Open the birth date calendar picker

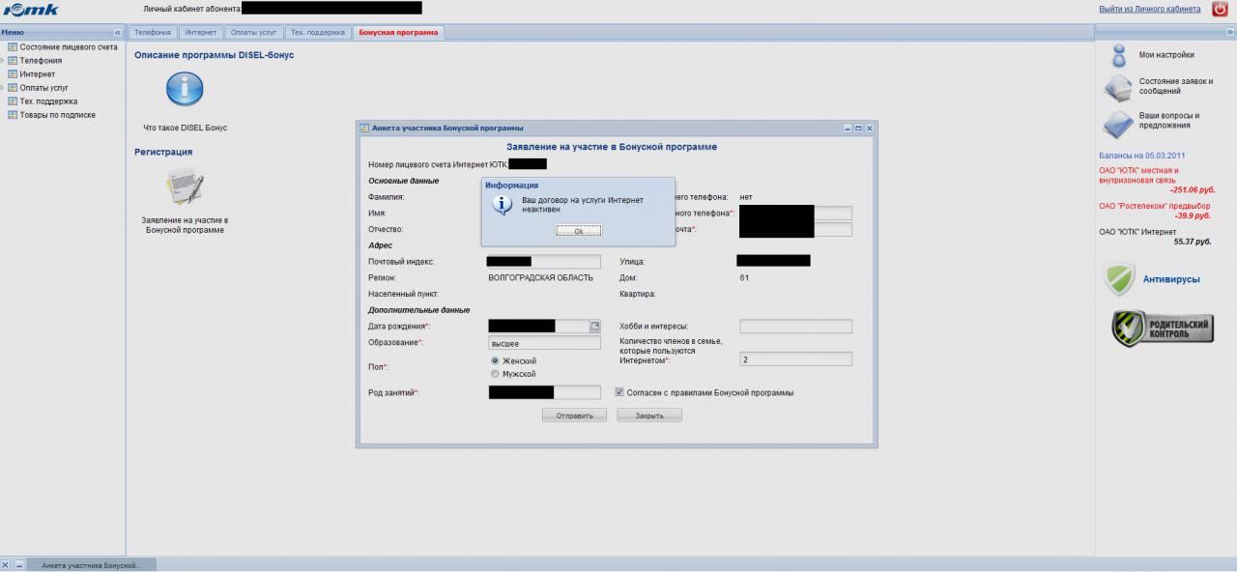pos(595,327)
